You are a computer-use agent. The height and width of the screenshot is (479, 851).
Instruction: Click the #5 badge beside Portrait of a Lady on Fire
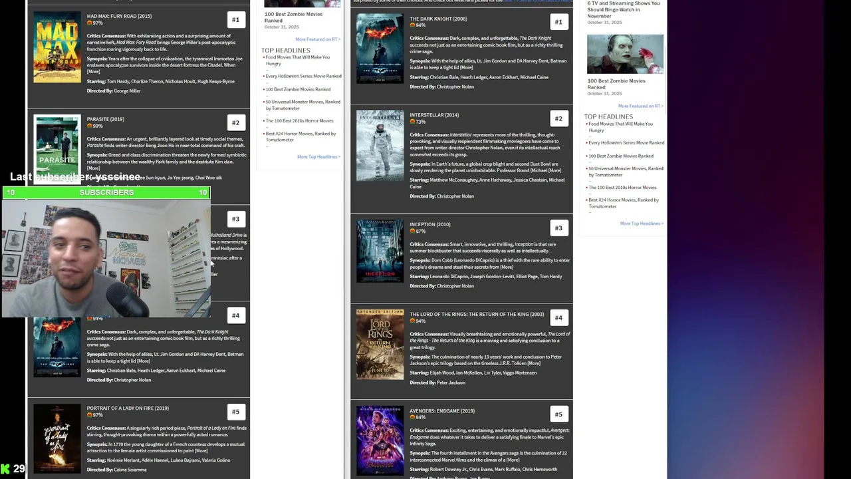click(235, 412)
